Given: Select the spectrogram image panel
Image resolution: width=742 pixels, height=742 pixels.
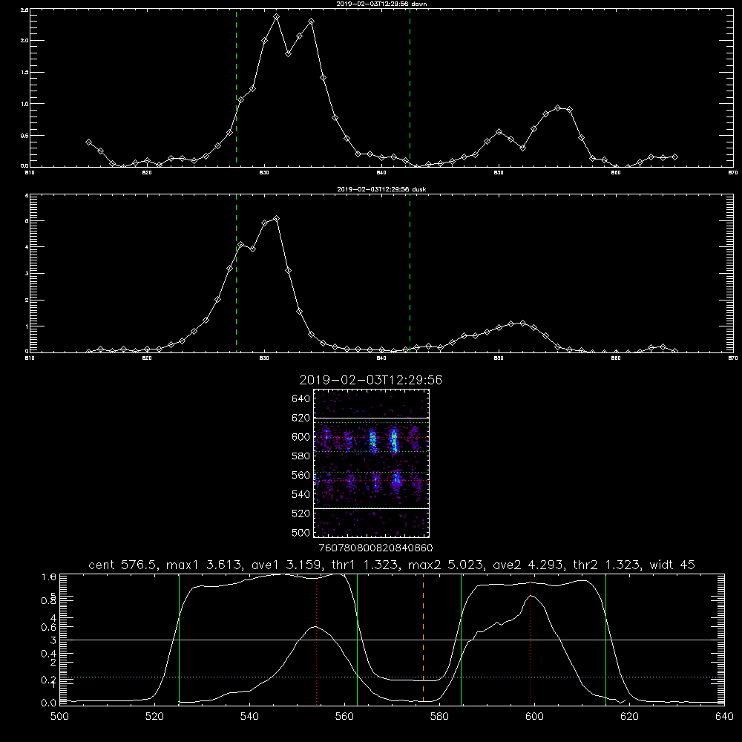Looking at the screenshot, I should point(372,463).
